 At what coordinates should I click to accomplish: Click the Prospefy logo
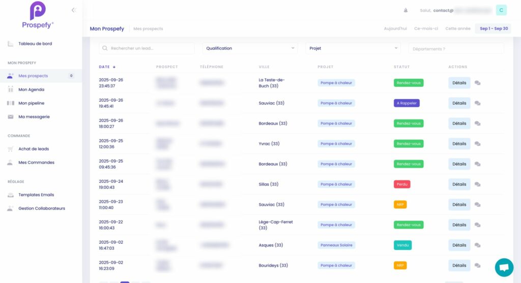point(38,15)
